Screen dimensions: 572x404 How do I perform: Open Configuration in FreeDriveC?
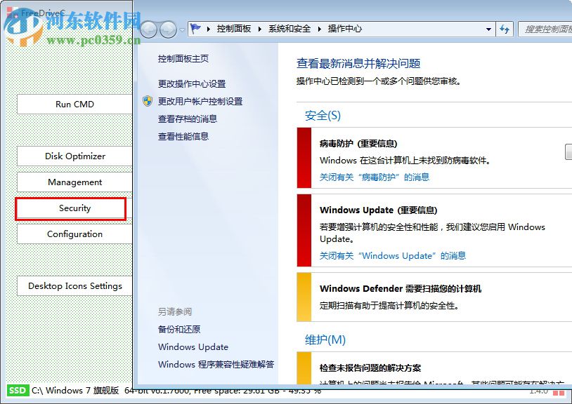tap(74, 234)
